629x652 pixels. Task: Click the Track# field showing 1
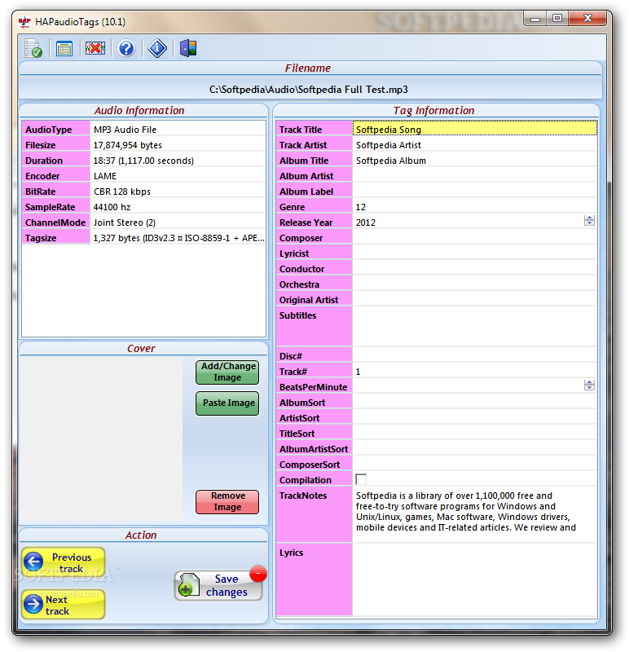[x=474, y=371]
